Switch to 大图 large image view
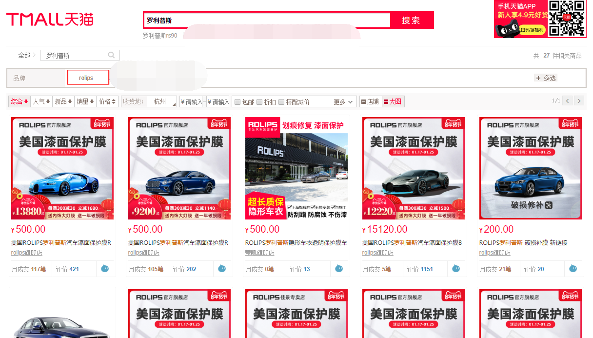This screenshot has width=593, height=338. point(393,102)
